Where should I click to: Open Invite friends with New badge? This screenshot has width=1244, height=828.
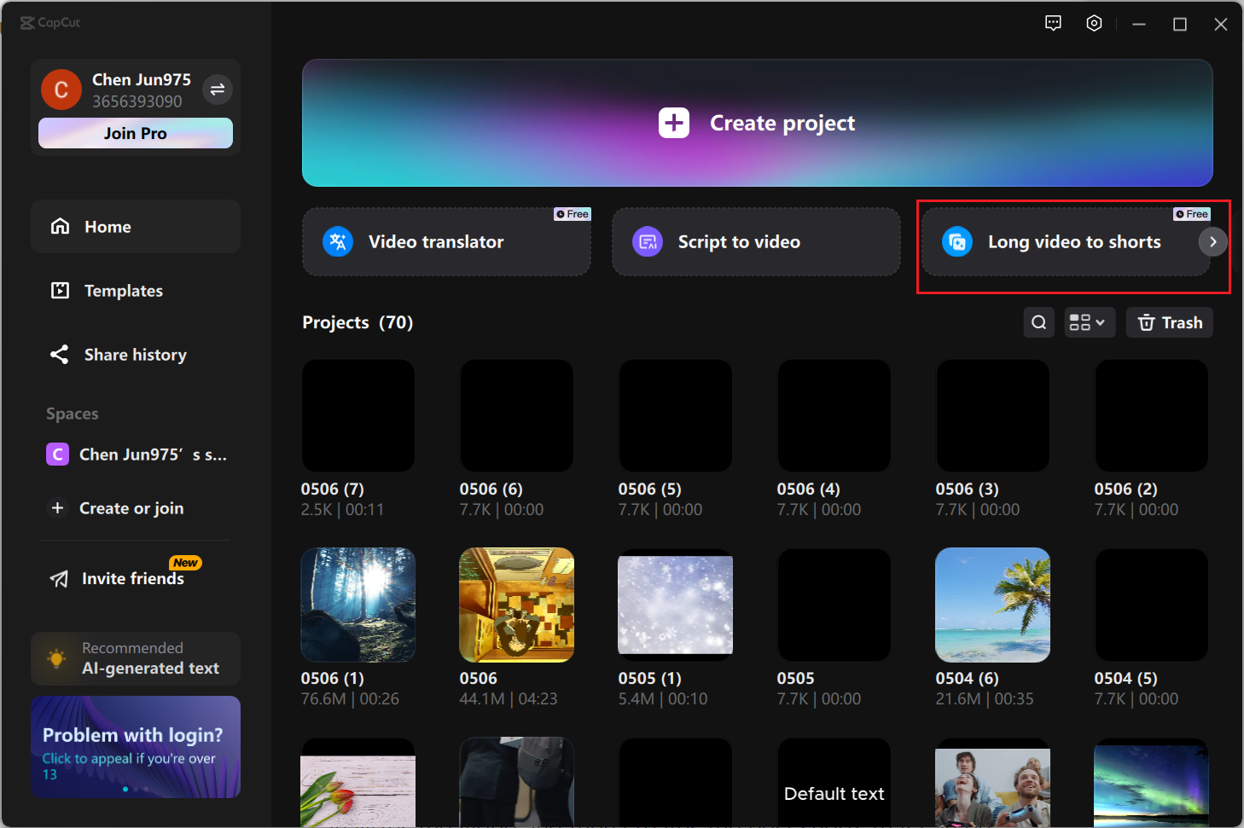pos(132,578)
